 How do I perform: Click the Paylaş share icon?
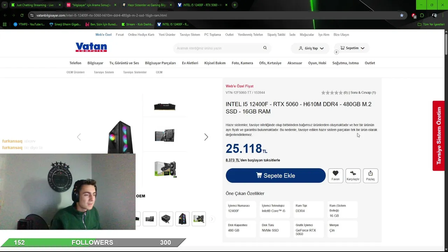tap(370, 175)
